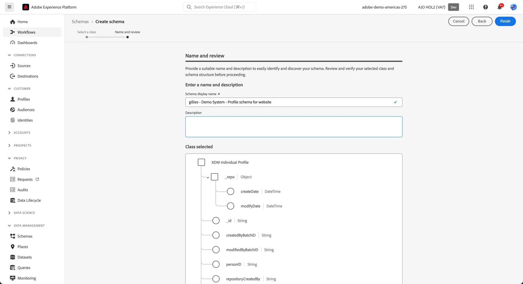This screenshot has height=284, width=523.
Task: Expand the ACCOUNTS section
Action: 9,133
